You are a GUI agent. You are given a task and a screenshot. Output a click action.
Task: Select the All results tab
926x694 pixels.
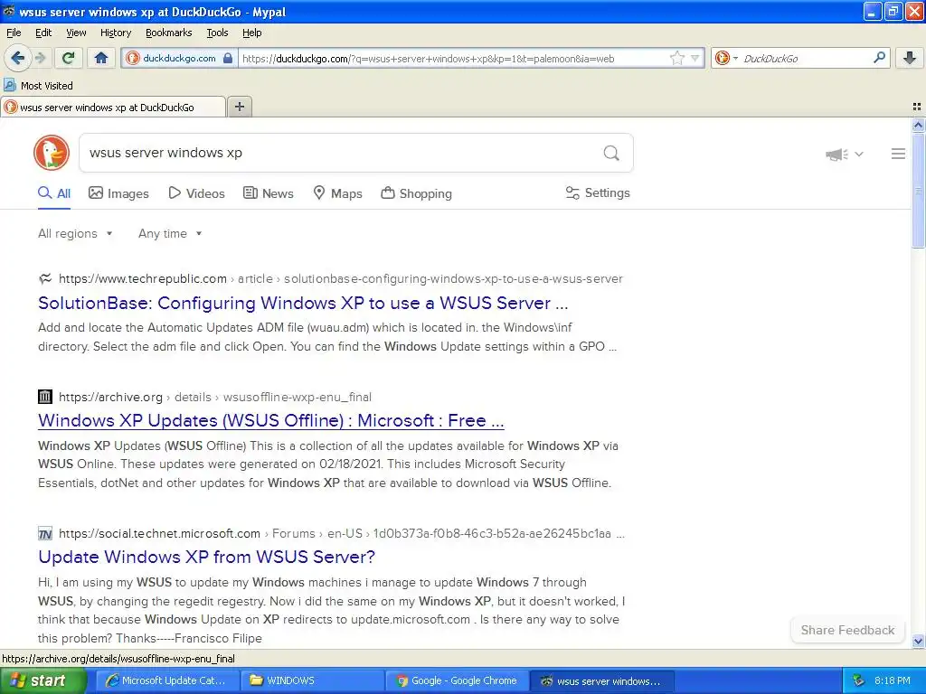(x=54, y=193)
